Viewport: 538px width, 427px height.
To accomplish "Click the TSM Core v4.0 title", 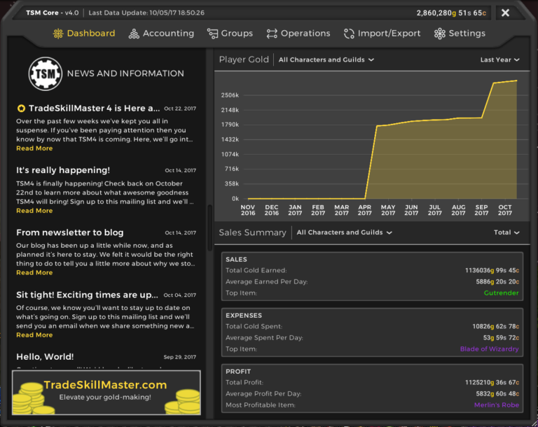I will (52, 13).
